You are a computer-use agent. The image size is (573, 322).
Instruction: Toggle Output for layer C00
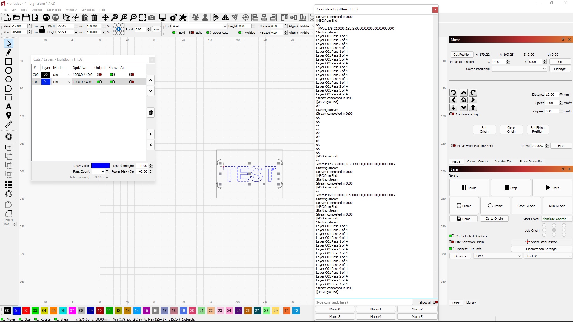(x=99, y=75)
